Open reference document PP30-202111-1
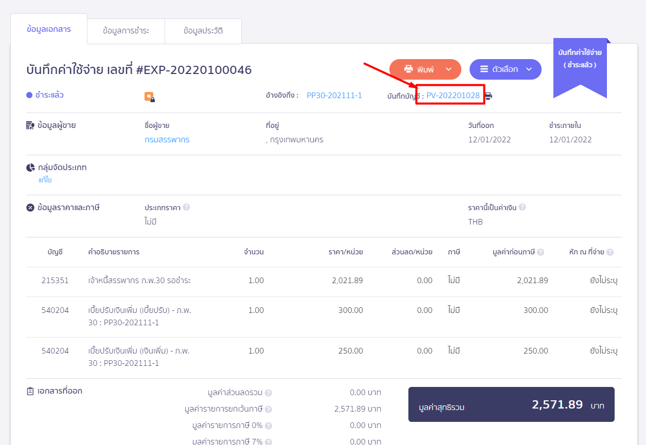 pyautogui.click(x=334, y=96)
